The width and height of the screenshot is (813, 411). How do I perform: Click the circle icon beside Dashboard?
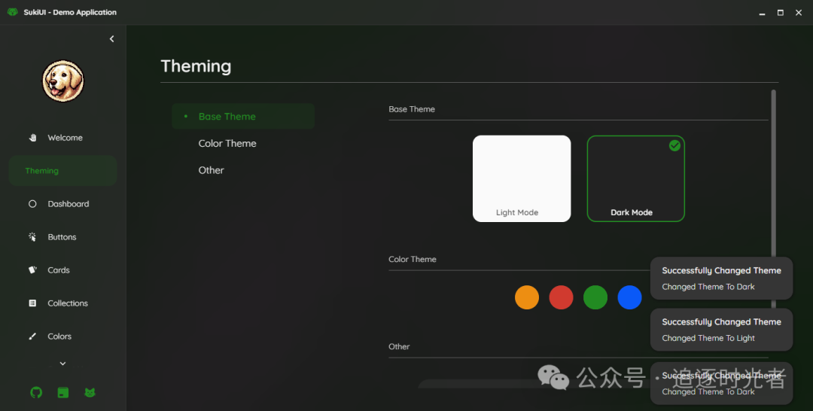[x=32, y=204]
